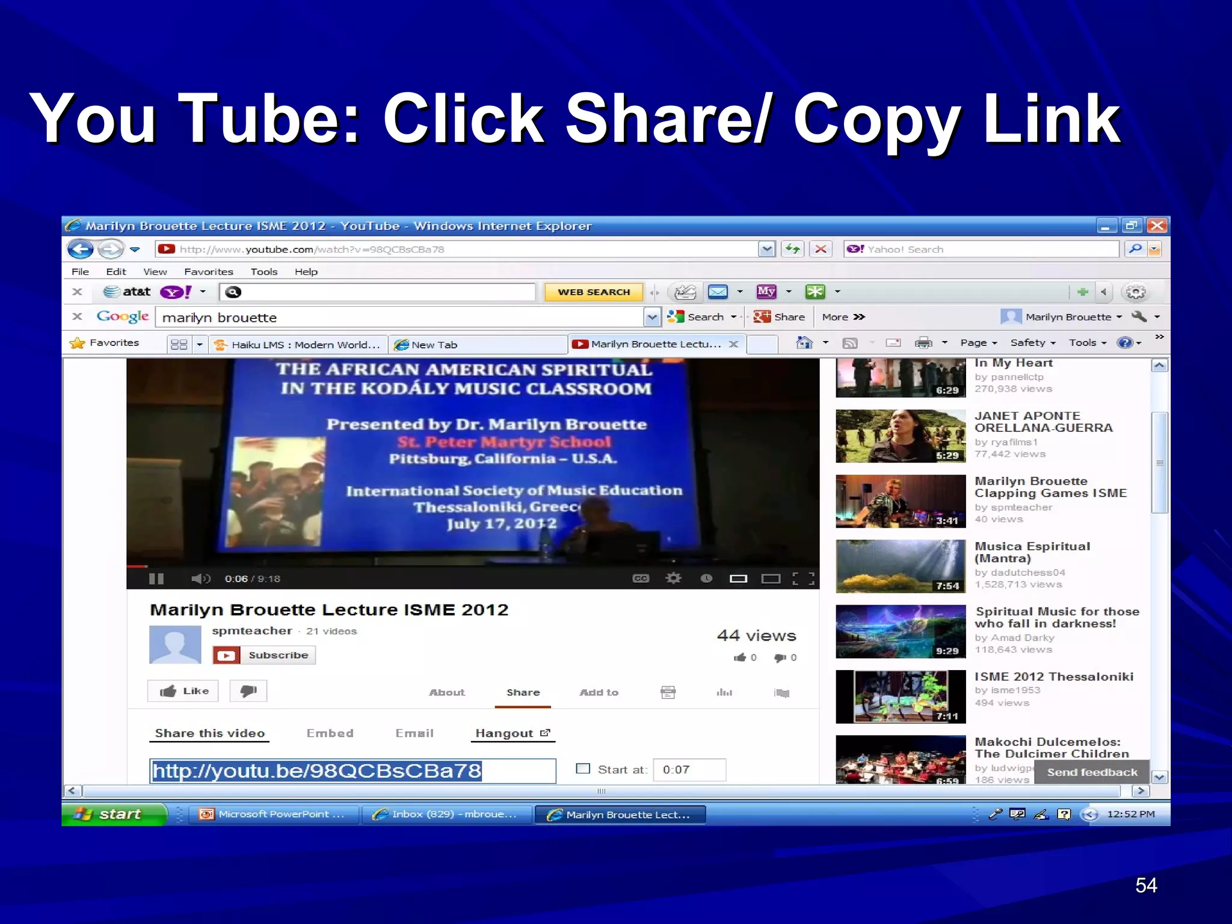Toggle the Start at checkbox
1232x924 pixels.
pos(583,769)
